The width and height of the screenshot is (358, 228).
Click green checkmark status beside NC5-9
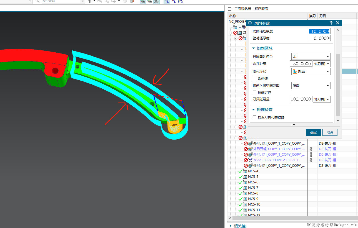click(x=240, y=199)
